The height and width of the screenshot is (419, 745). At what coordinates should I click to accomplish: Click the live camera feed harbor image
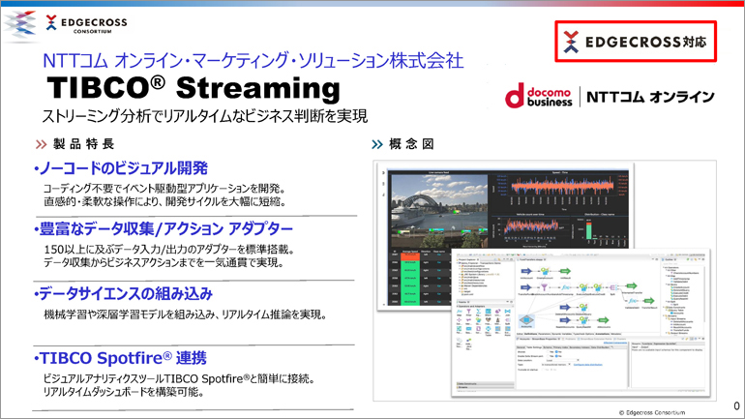[x=439, y=211]
